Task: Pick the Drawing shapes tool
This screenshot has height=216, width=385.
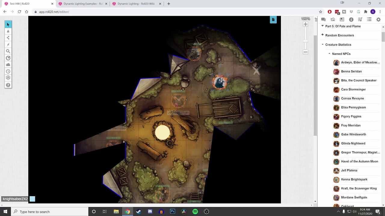Action: (x=8, y=38)
